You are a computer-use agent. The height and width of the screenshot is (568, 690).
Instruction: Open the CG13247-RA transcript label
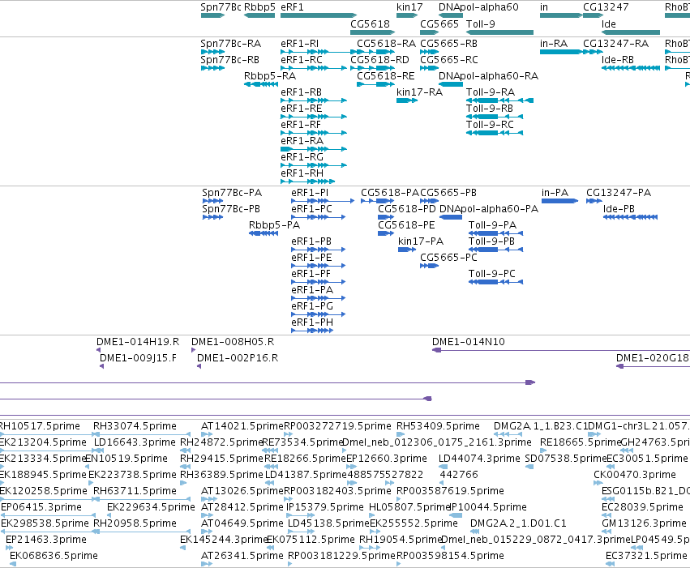pos(615,44)
